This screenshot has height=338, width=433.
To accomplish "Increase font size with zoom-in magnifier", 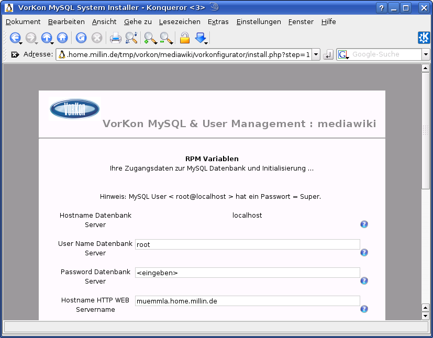I will tap(150, 38).
